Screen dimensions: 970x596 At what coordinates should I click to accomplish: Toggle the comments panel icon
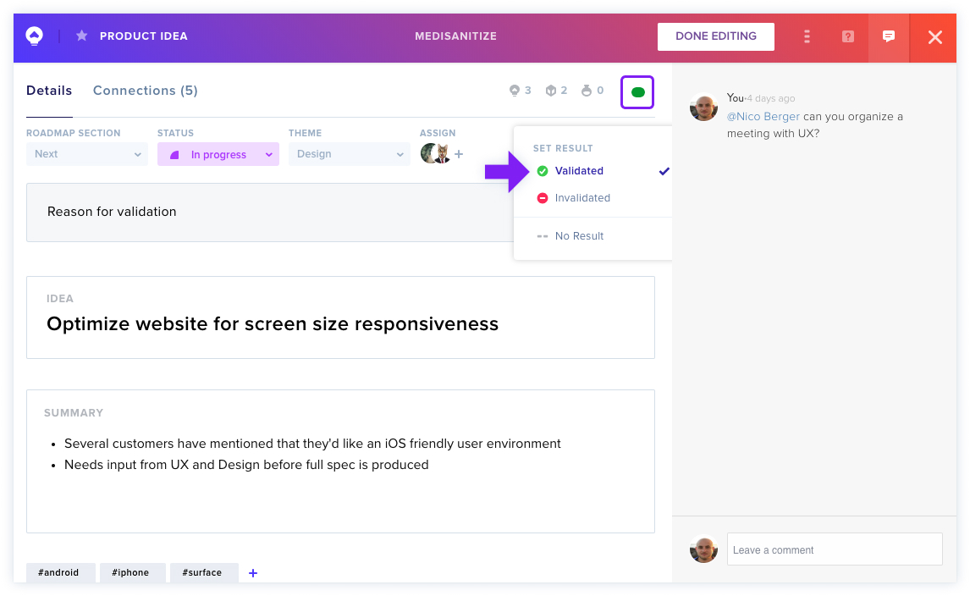[889, 36]
